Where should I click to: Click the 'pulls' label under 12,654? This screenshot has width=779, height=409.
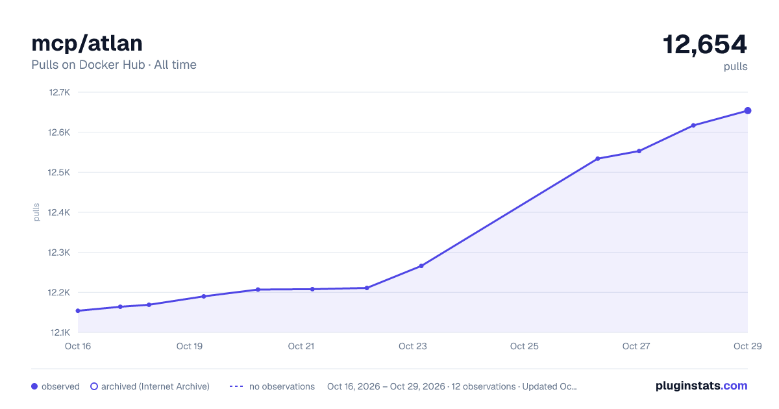736,66
